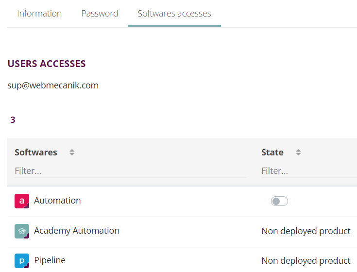The image size is (357, 272).
Task: Select the Automation row name
Action: pos(57,201)
